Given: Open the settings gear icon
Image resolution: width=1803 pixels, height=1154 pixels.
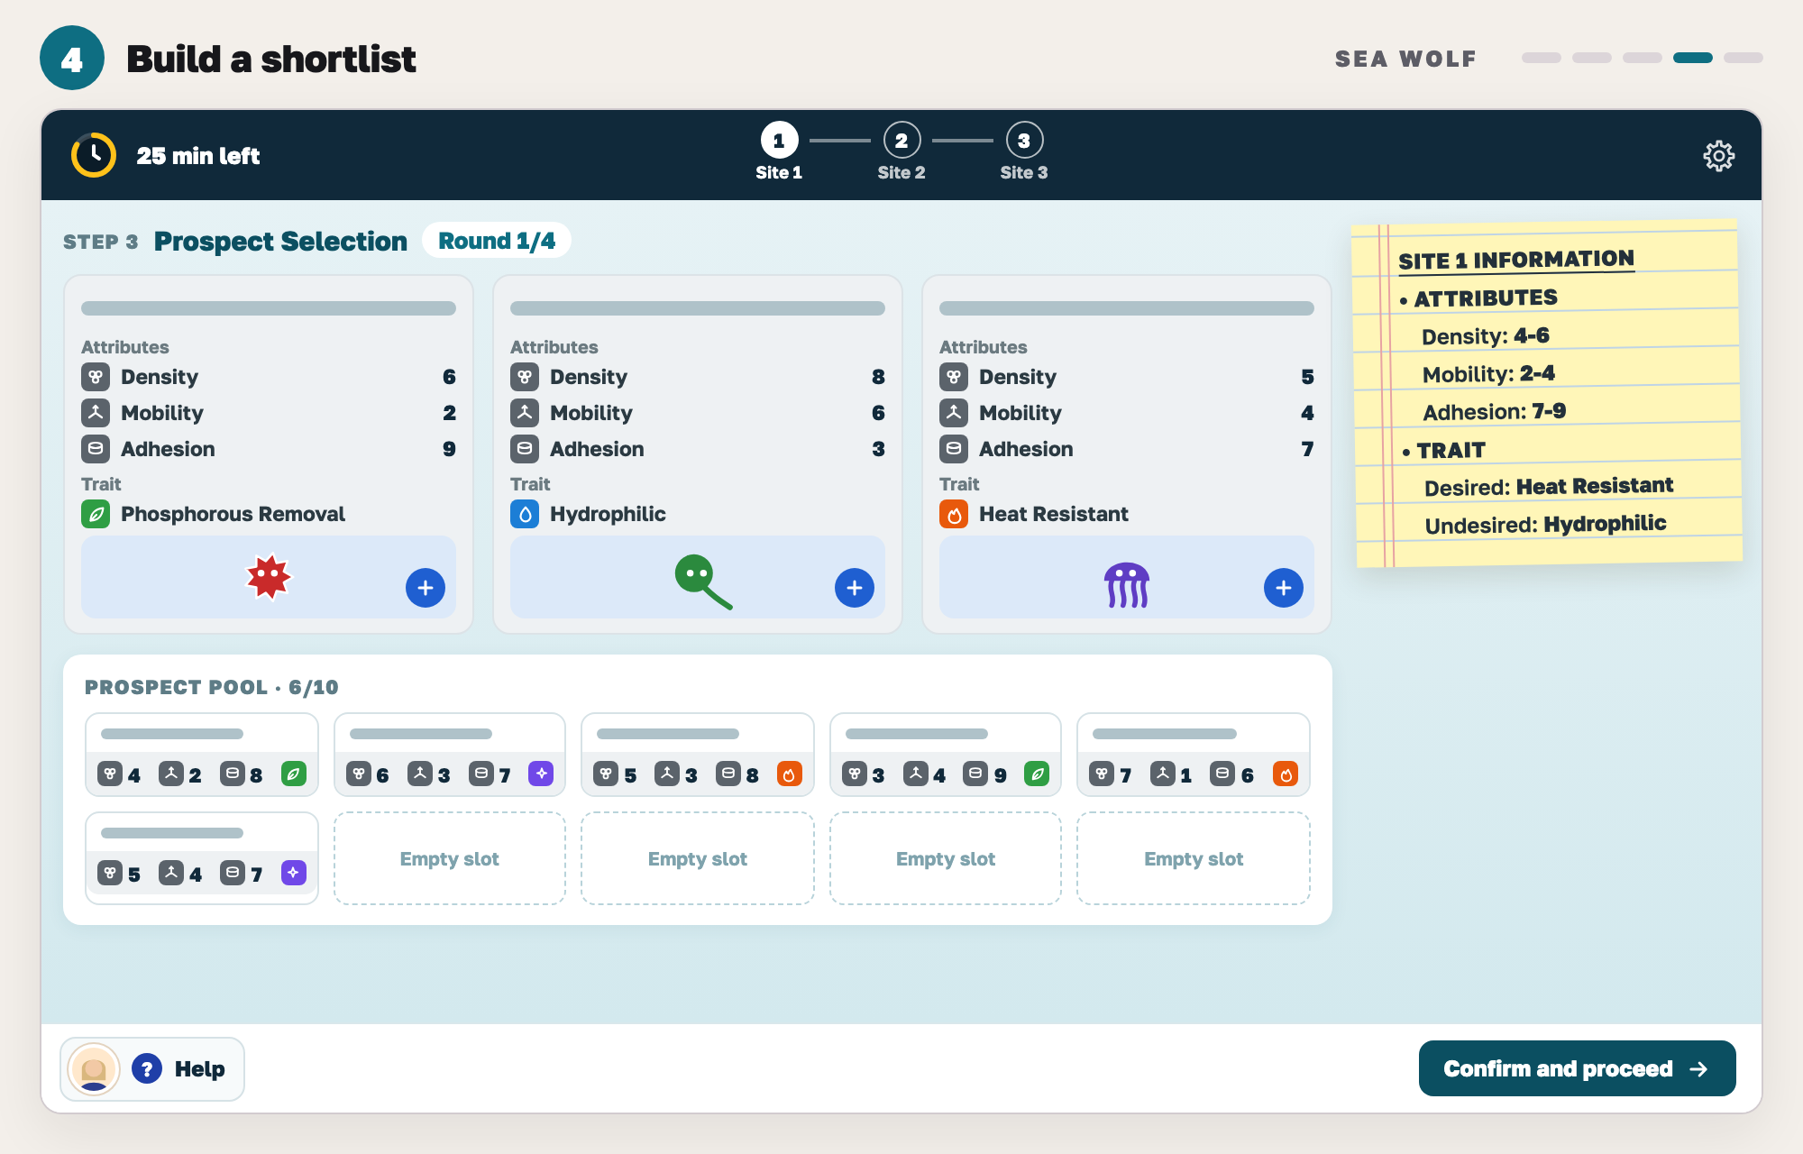Looking at the screenshot, I should click(x=1718, y=156).
